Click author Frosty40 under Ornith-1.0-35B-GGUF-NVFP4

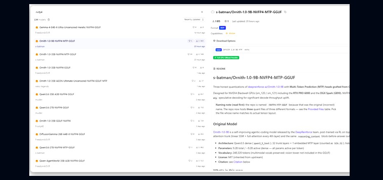[39, 126]
